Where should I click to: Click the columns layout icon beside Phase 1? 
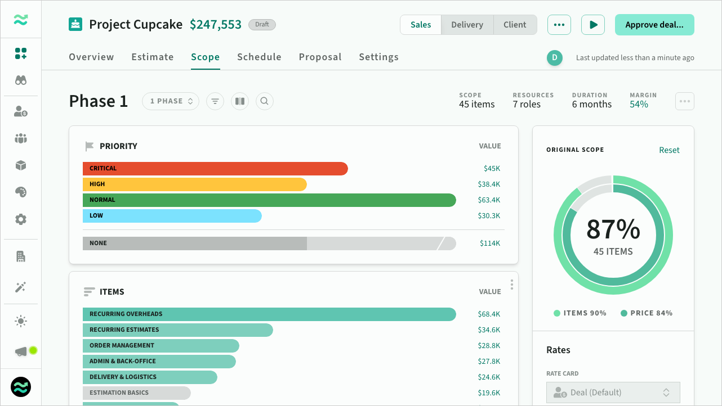pos(240,101)
